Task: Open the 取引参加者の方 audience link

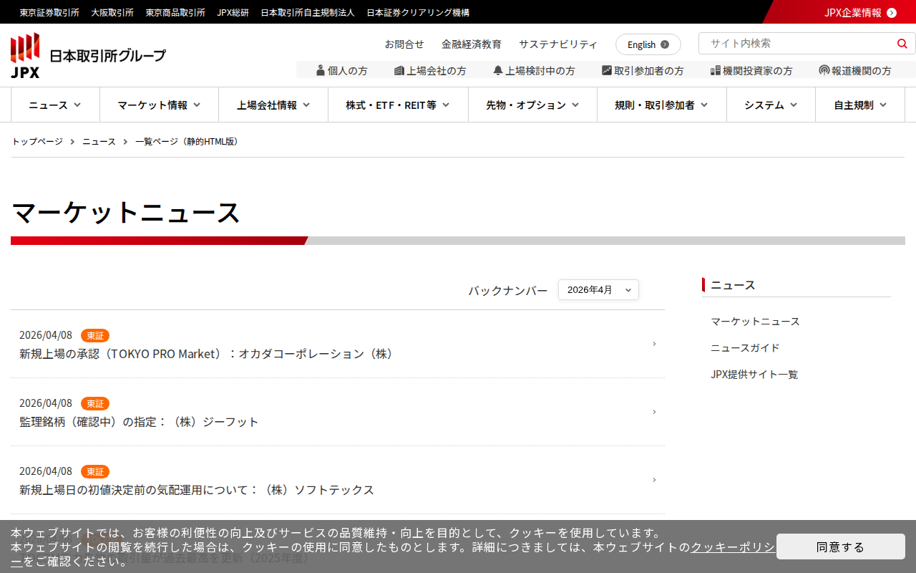Action: [643, 70]
